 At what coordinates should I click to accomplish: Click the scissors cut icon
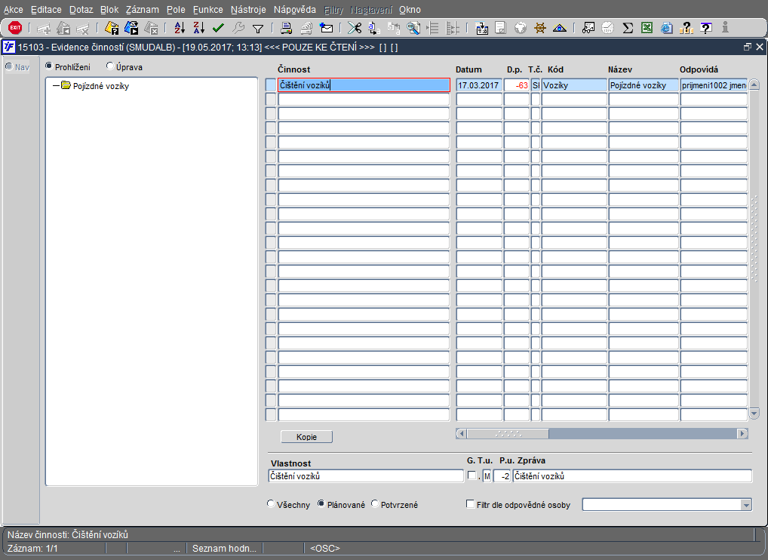(354, 28)
